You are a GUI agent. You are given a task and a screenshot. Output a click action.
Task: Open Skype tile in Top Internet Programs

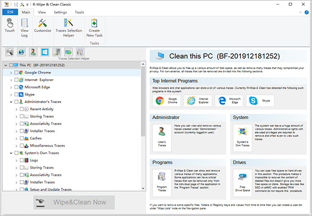pos(260,101)
